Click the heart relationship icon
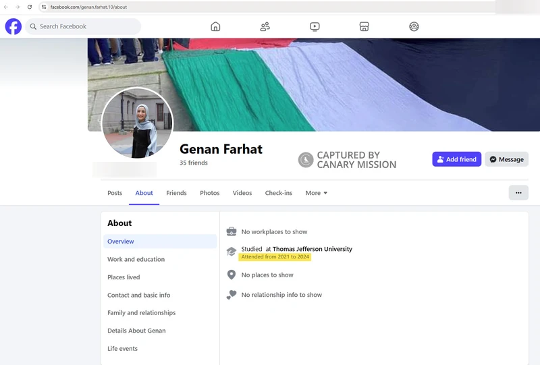 pos(232,295)
